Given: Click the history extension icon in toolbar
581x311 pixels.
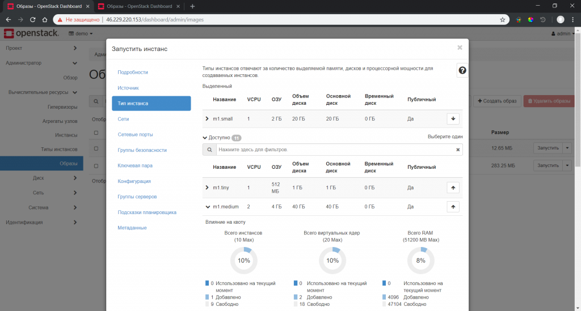Looking at the screenshot, I should pyautogui.click(x=543, y=20).
